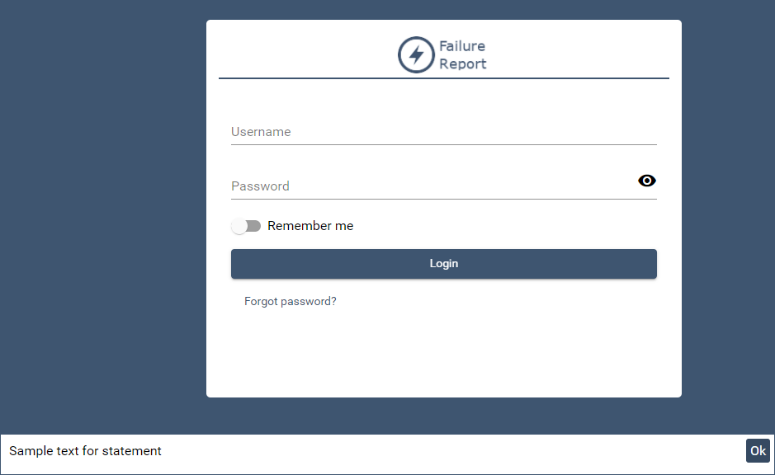Click the "Remember me" label text
The height and width of the screenshot is (475, 775).
pos(310,226)
